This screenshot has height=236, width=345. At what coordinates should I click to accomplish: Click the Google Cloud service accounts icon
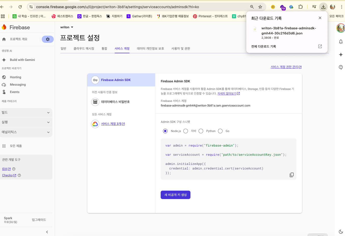95,124
